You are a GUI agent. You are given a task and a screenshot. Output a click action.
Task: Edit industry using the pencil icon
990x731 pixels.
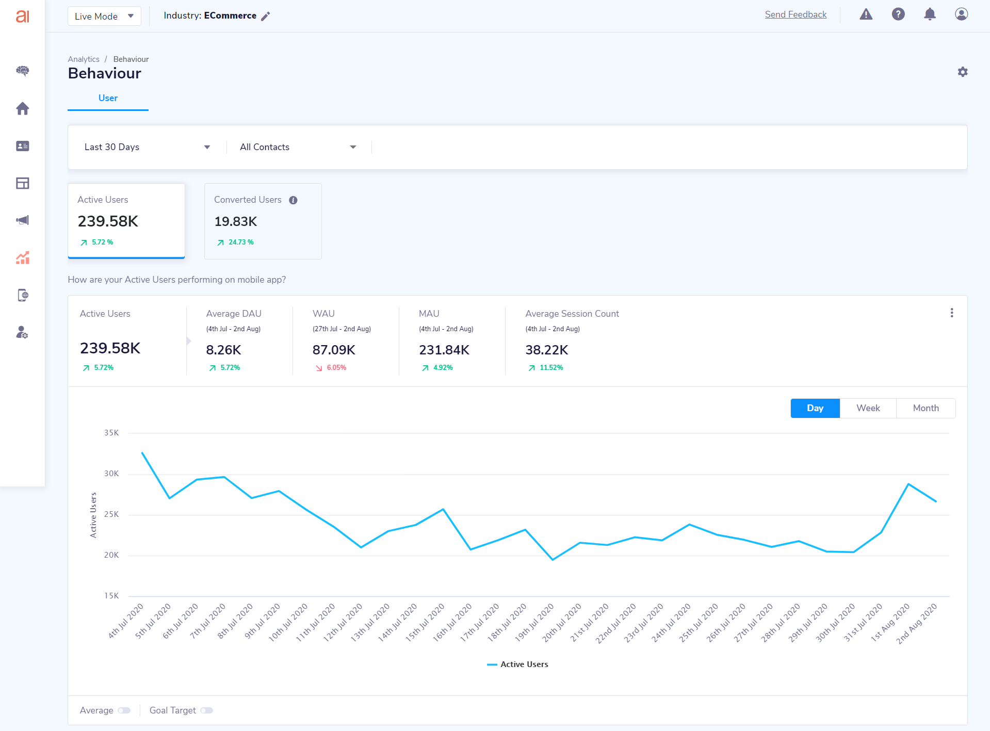(x=265, y=16)
